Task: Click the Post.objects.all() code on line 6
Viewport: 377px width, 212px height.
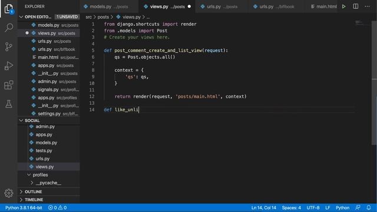Action: click(151, 57)
